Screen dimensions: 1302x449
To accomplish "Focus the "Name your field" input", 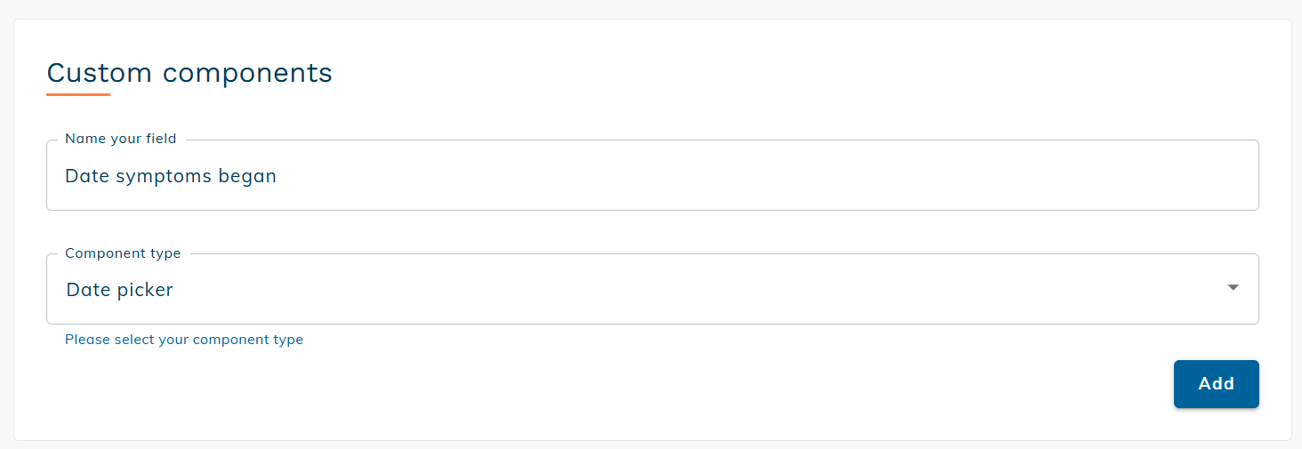I will [652, 176].
